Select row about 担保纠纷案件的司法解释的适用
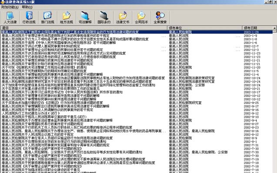Screen dimensions: 277x173 coord(137,53)
